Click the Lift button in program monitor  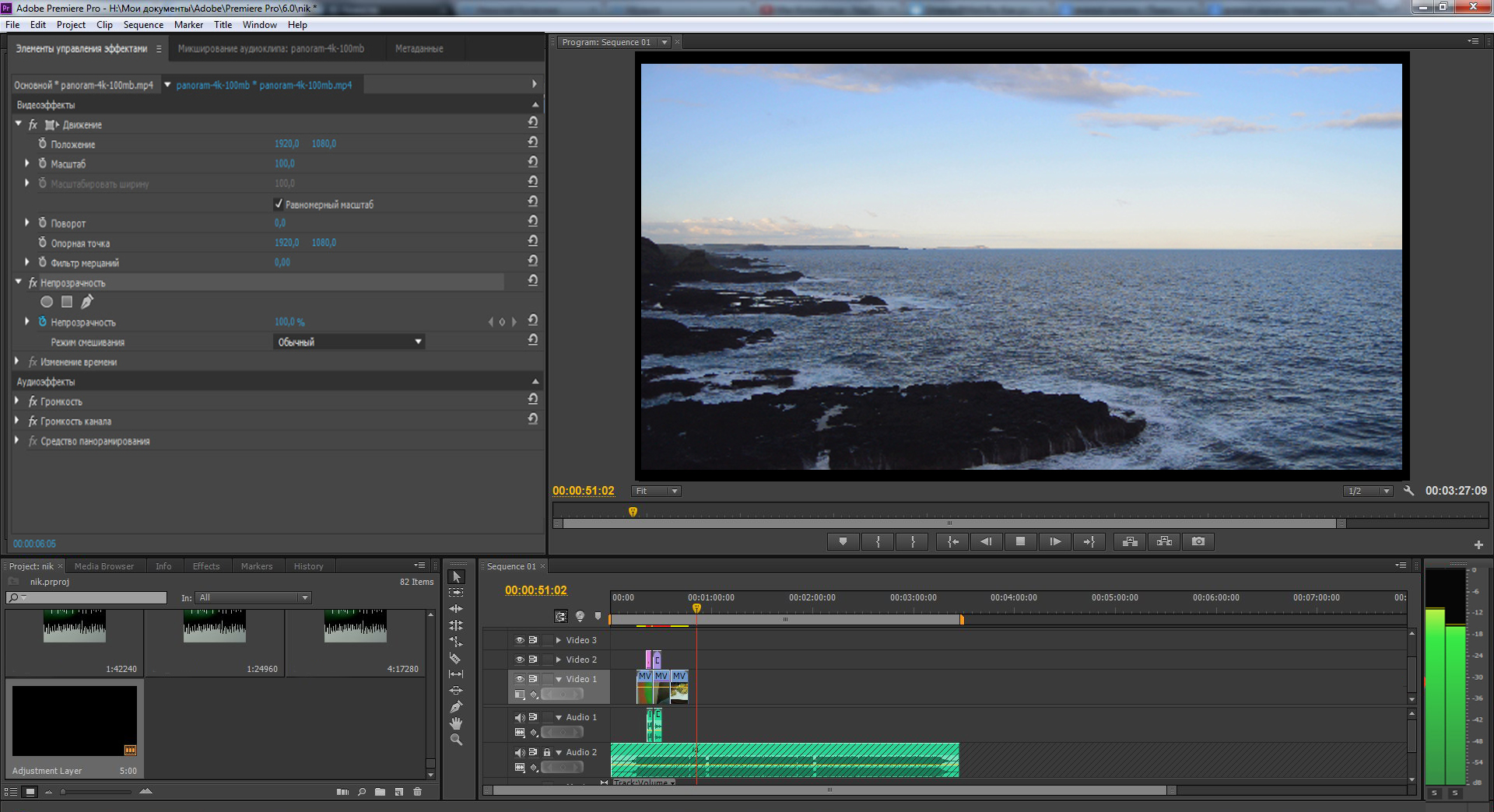click(1130, 541)
